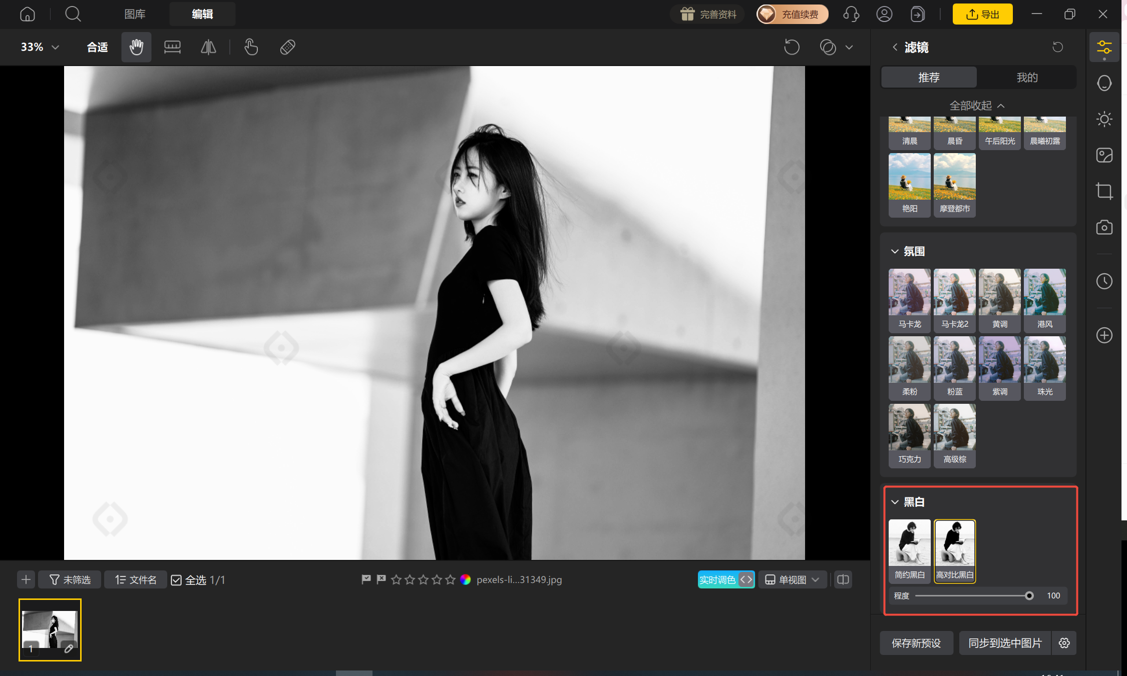Click the 导出 export button
Screen dimensions: 1127x676
point(982,14)
